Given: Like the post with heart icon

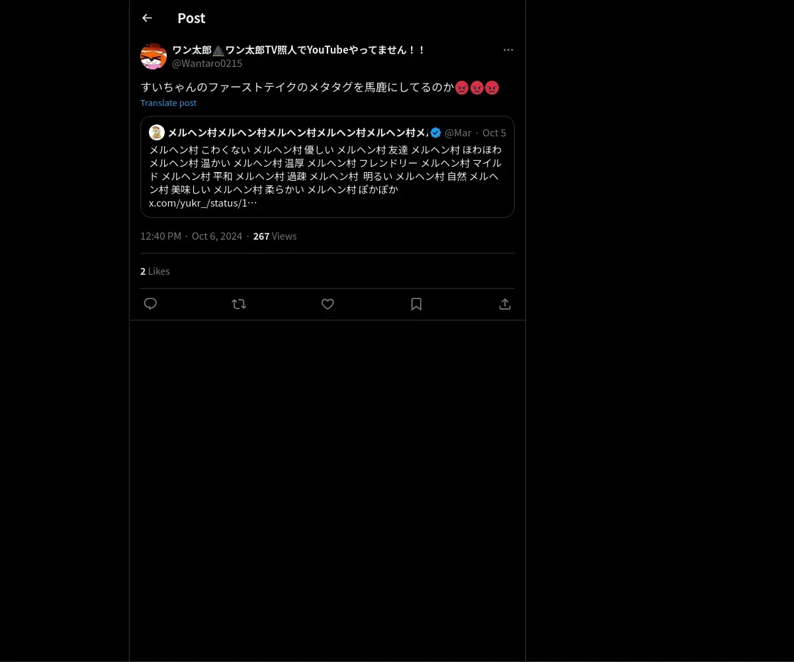Looking at the screenshot, I should tap(328, 304).
